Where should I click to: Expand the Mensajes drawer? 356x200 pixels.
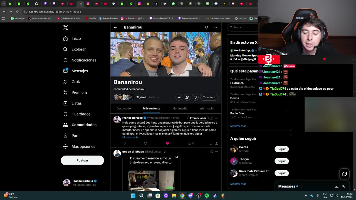[343, 186]
